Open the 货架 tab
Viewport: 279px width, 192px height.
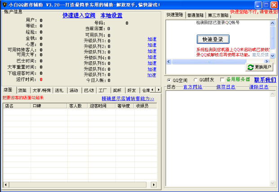tap(22, 90)
